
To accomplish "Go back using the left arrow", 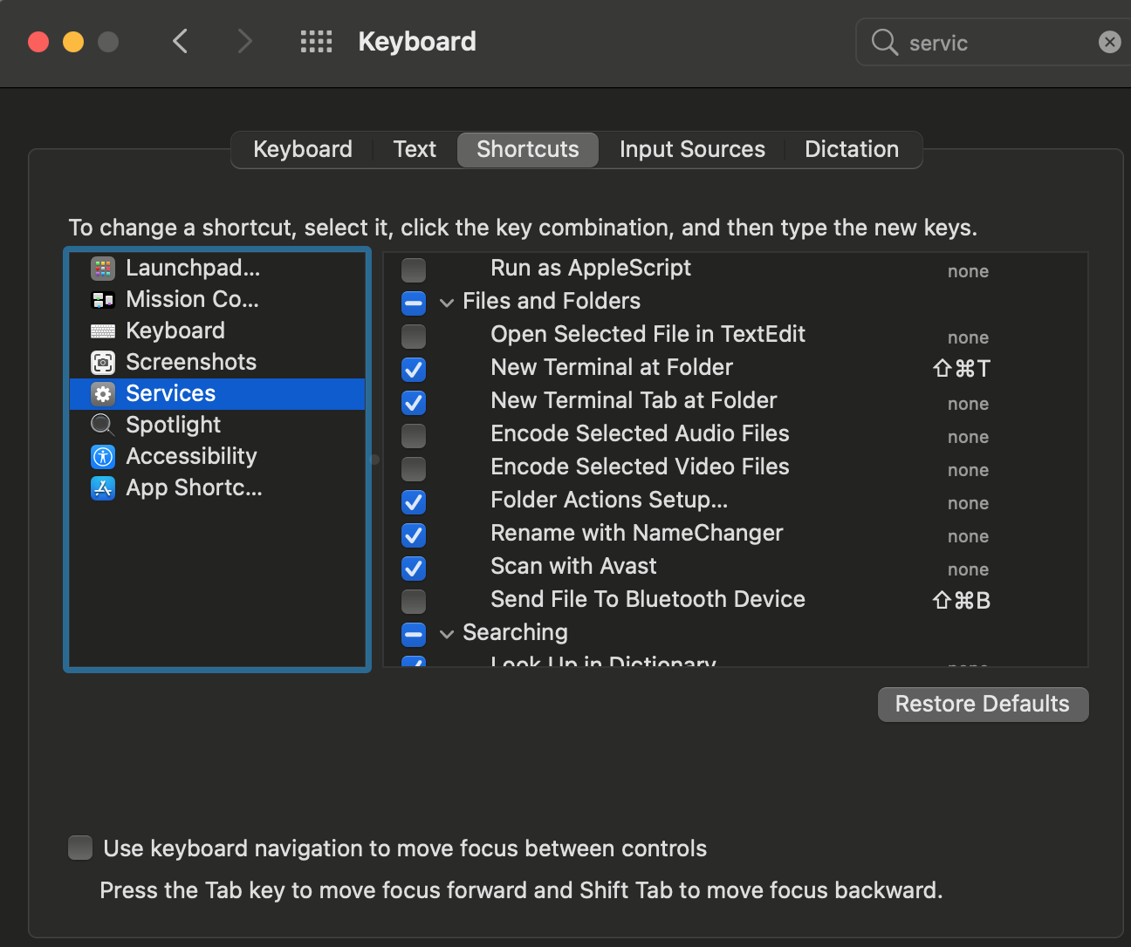I will pyautogui.click(x=181, y=41).
